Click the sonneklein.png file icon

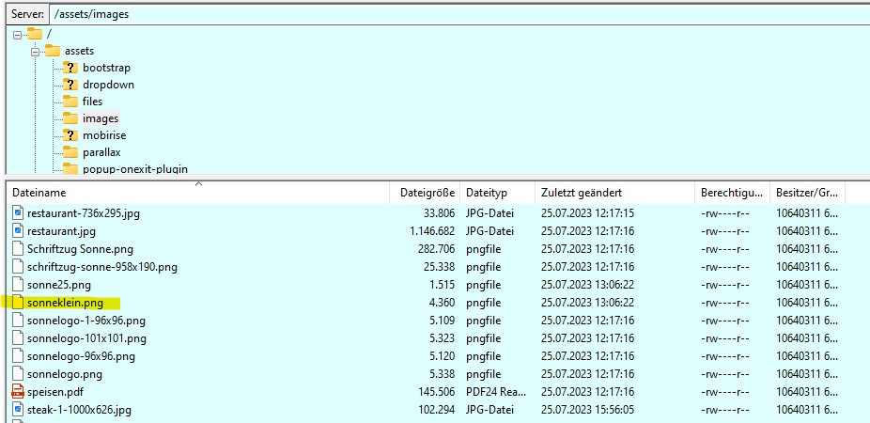coord(18,303)
